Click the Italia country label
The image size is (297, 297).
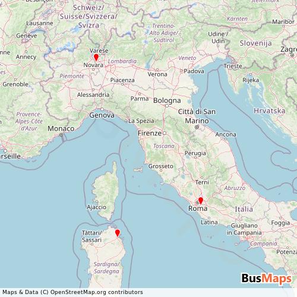click(x=244, y=209)
